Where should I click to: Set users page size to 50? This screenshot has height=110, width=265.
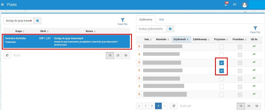coord(257,106)
